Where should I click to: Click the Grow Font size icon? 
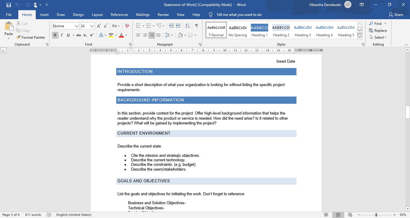click(x=99, y=26)
